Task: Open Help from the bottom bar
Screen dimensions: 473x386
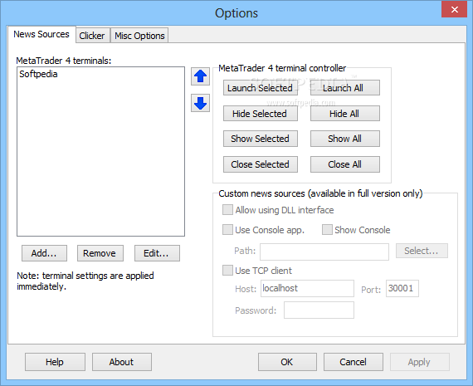Action: [x=55, y=362]
